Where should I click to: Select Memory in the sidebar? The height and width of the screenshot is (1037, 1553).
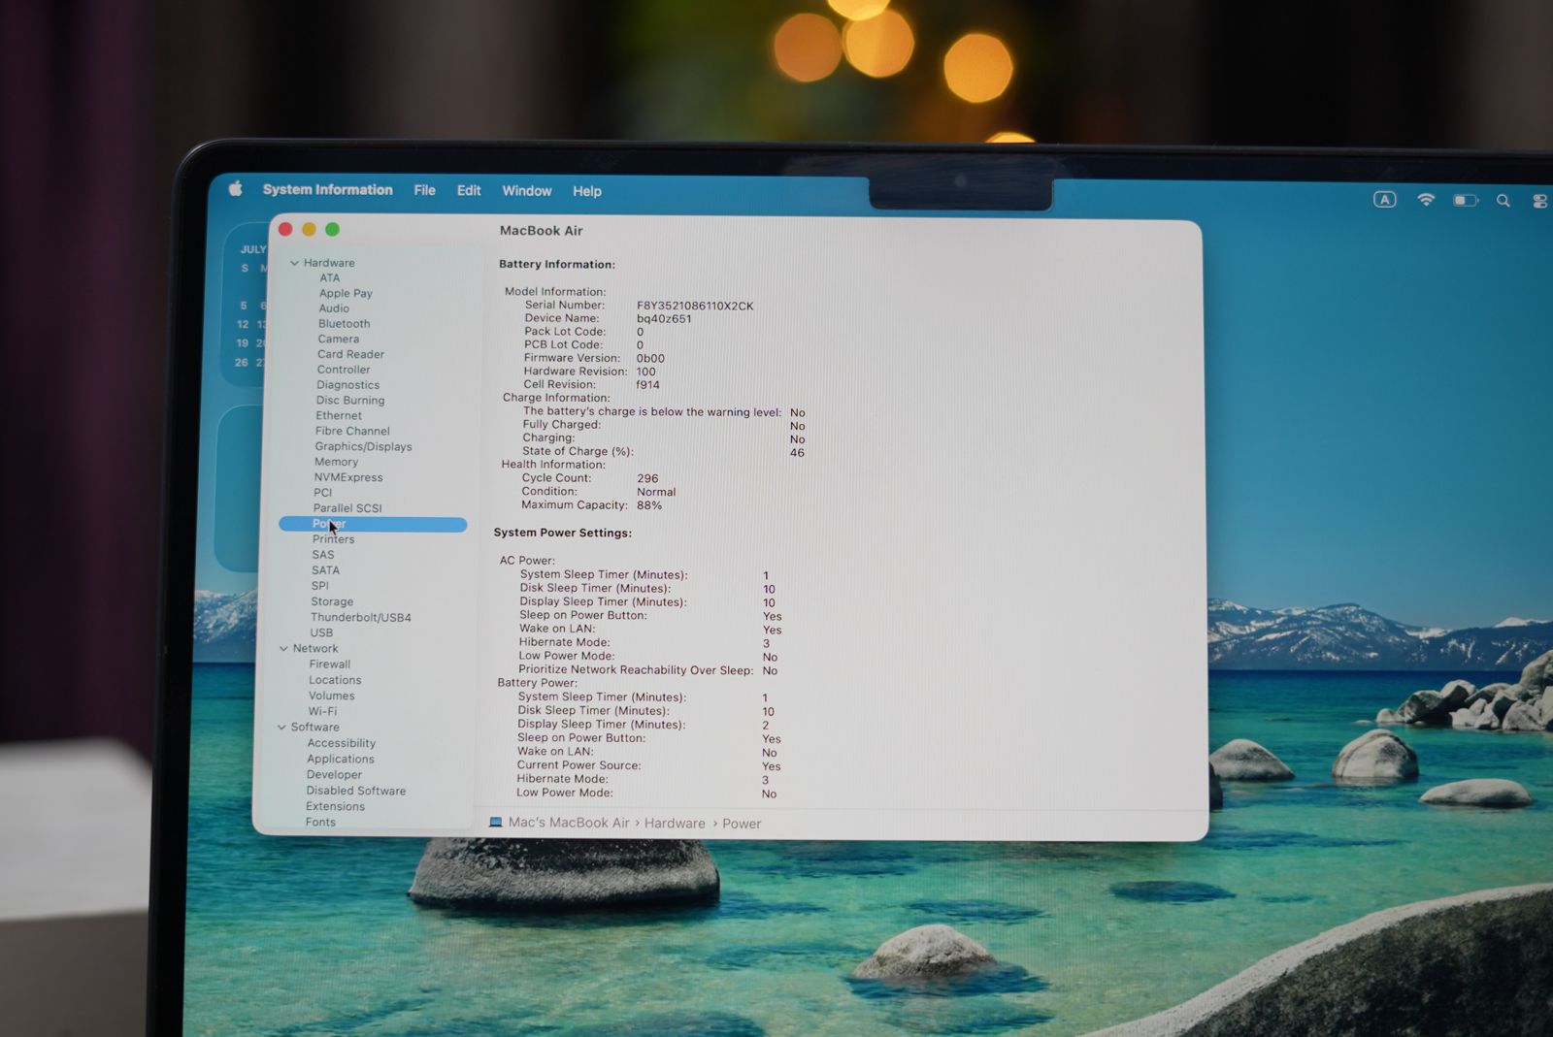click(336, 462)
